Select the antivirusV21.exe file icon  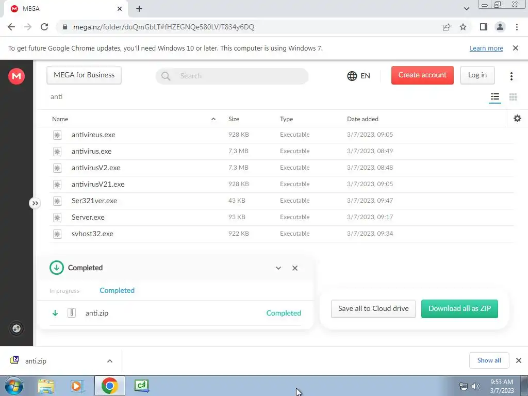[x=57, y=185]
